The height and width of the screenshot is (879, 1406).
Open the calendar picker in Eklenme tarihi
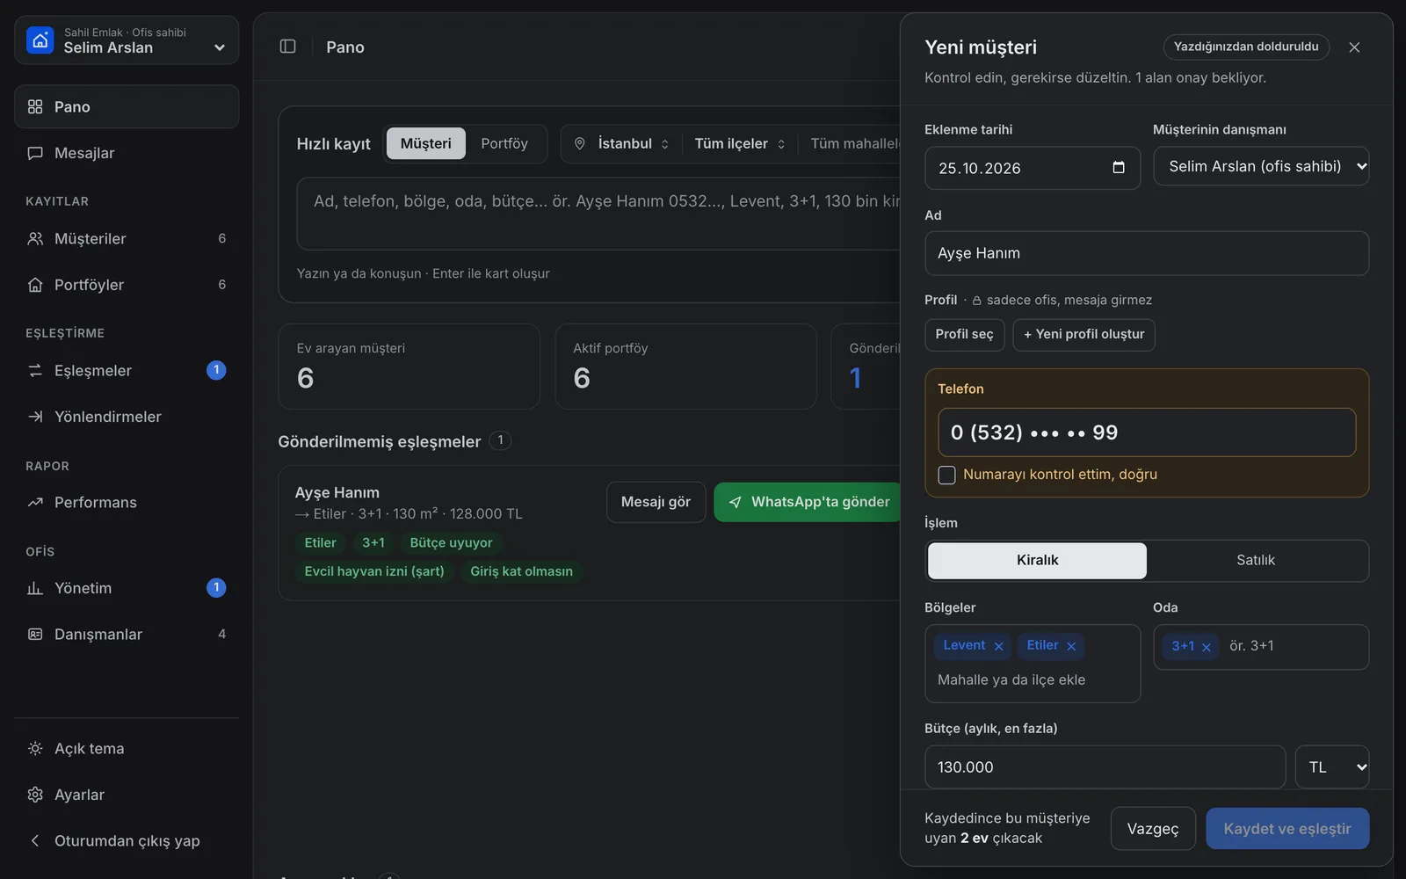click(x=1119, y=167)
